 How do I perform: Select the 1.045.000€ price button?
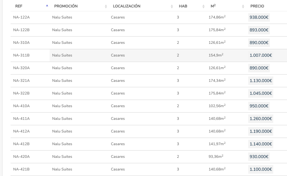261,93
